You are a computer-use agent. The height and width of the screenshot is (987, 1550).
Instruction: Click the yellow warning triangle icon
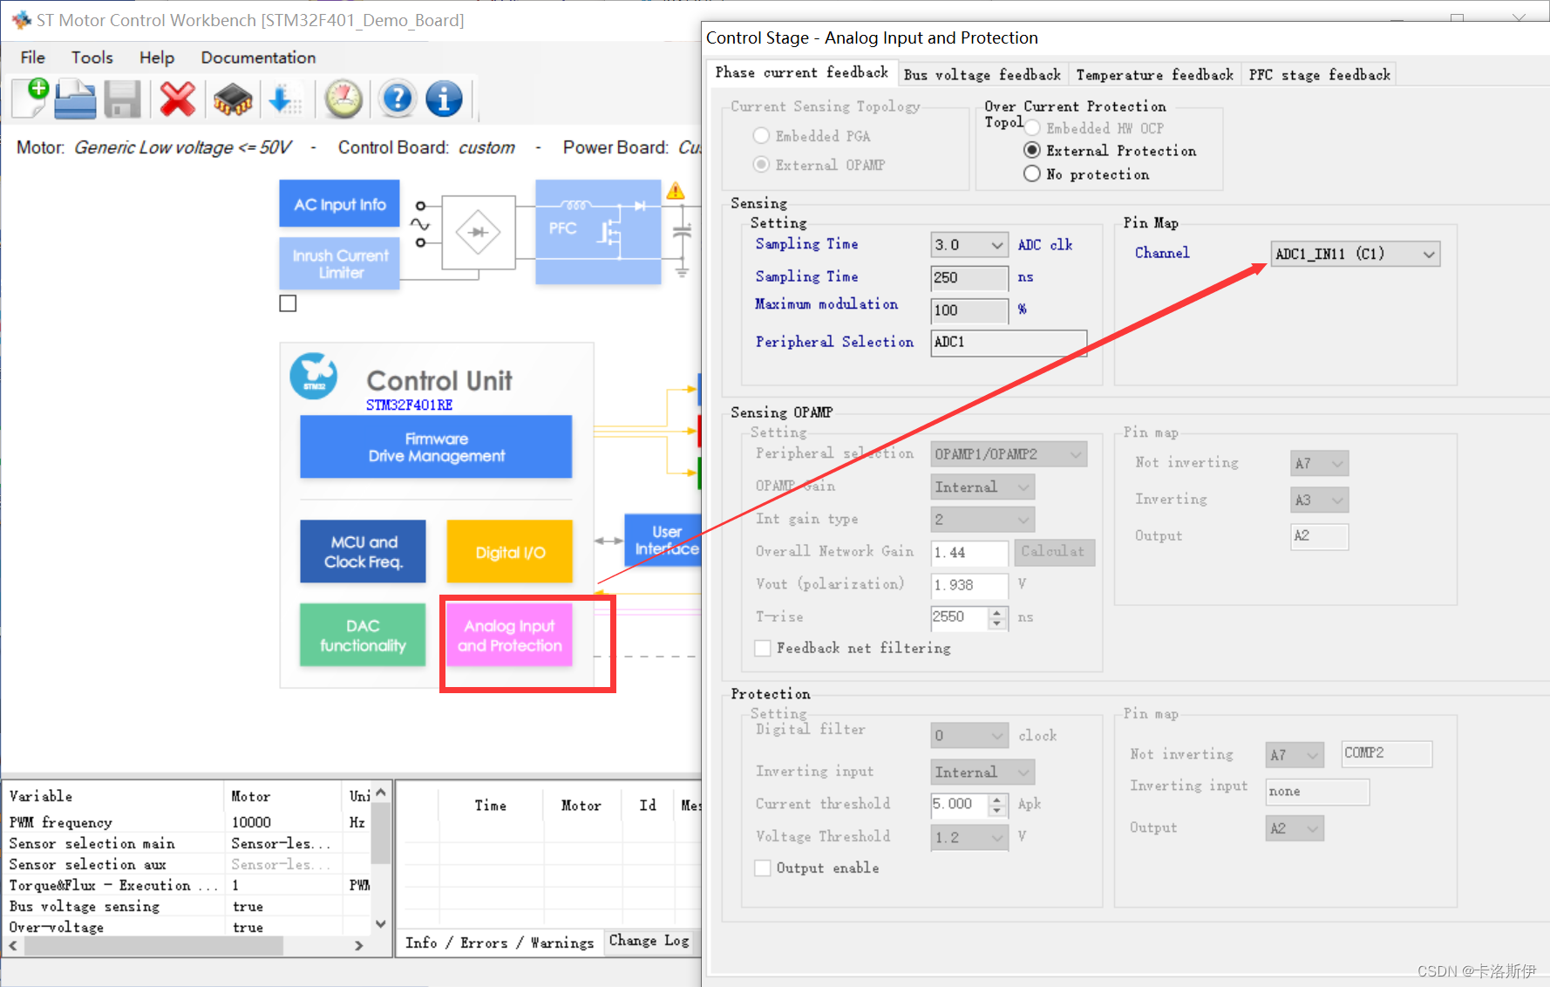click(675, 191)
